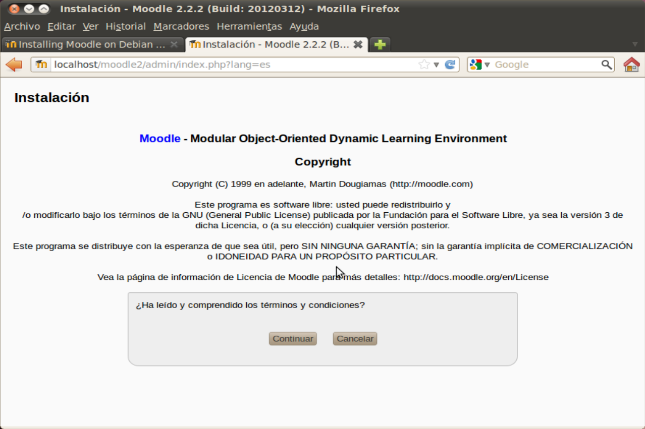Open the Historial menu
The width and height of the screenshot is (645, 429).
click(125, 26)
